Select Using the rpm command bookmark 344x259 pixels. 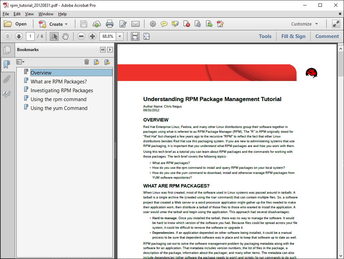(58, 99)
